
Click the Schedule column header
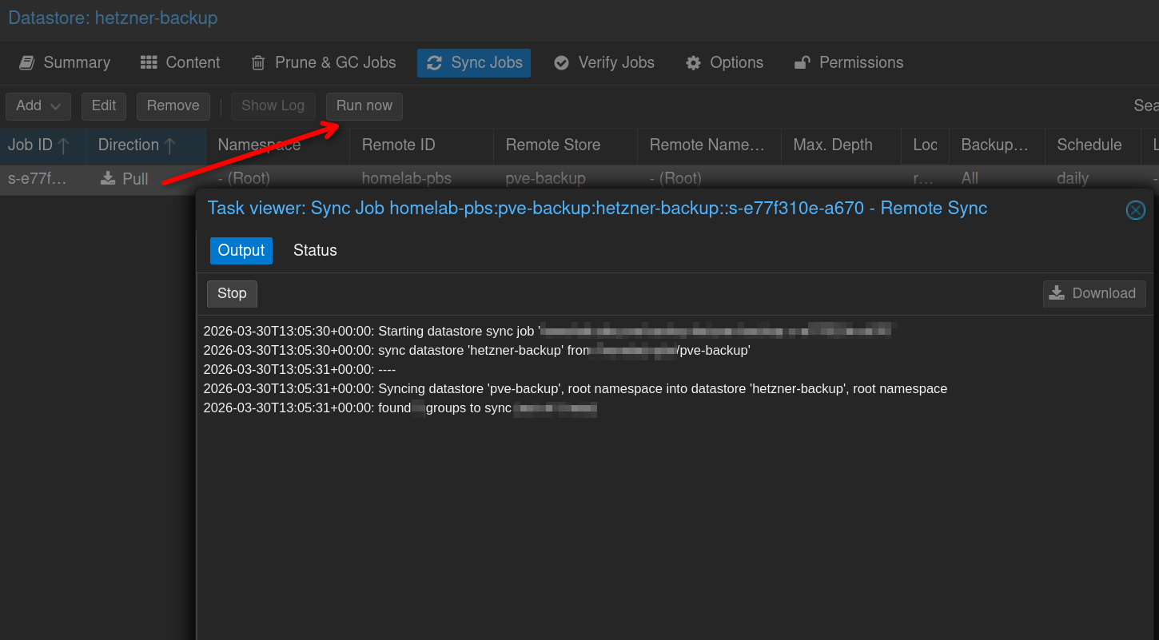pyautogui.click(x=1089, y=145)
